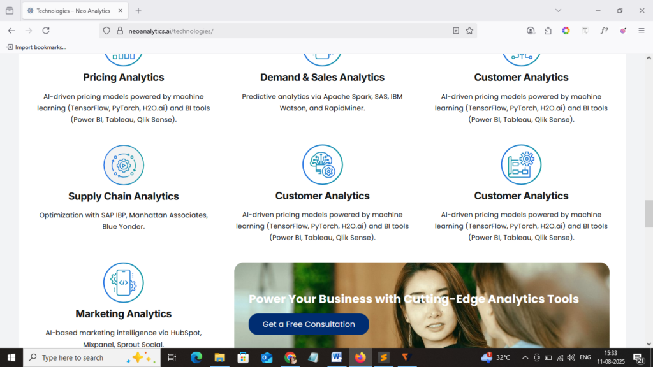Click the Marketing Analytics heading
Screen dimensions: 653x367
[124, 313]
